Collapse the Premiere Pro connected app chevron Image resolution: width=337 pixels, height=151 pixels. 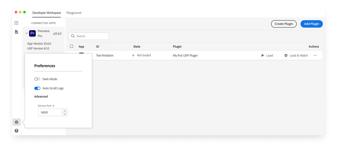coord(27,33)
